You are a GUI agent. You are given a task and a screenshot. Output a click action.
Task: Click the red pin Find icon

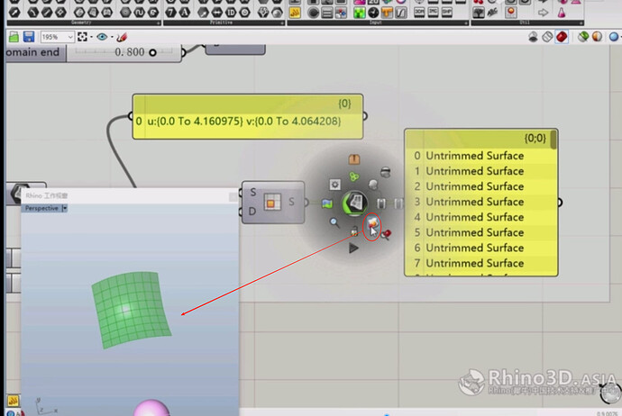pos(386,234)
